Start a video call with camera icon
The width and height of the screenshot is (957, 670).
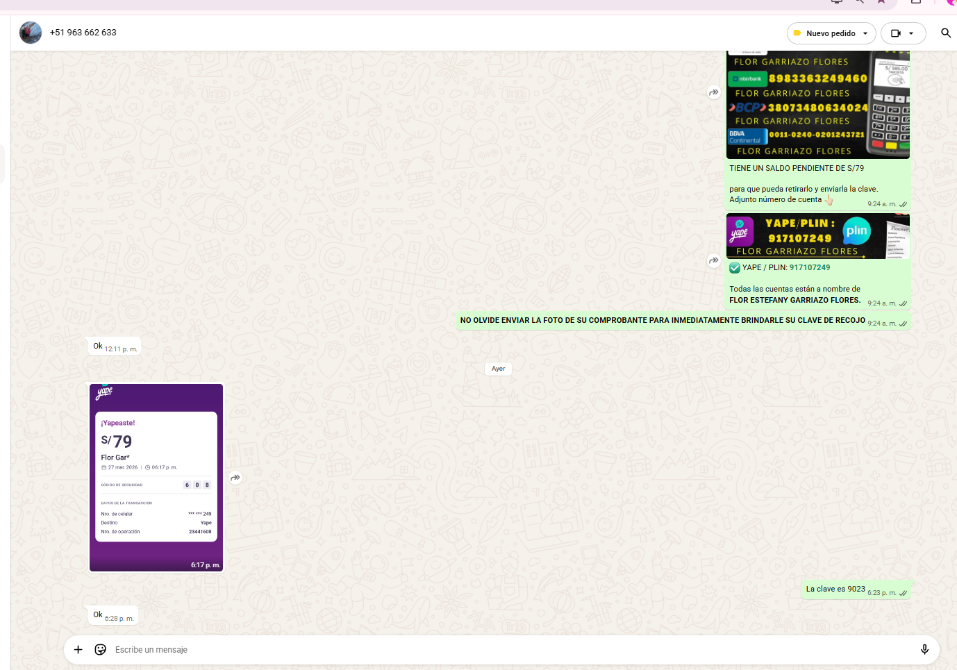click(896, 33)
